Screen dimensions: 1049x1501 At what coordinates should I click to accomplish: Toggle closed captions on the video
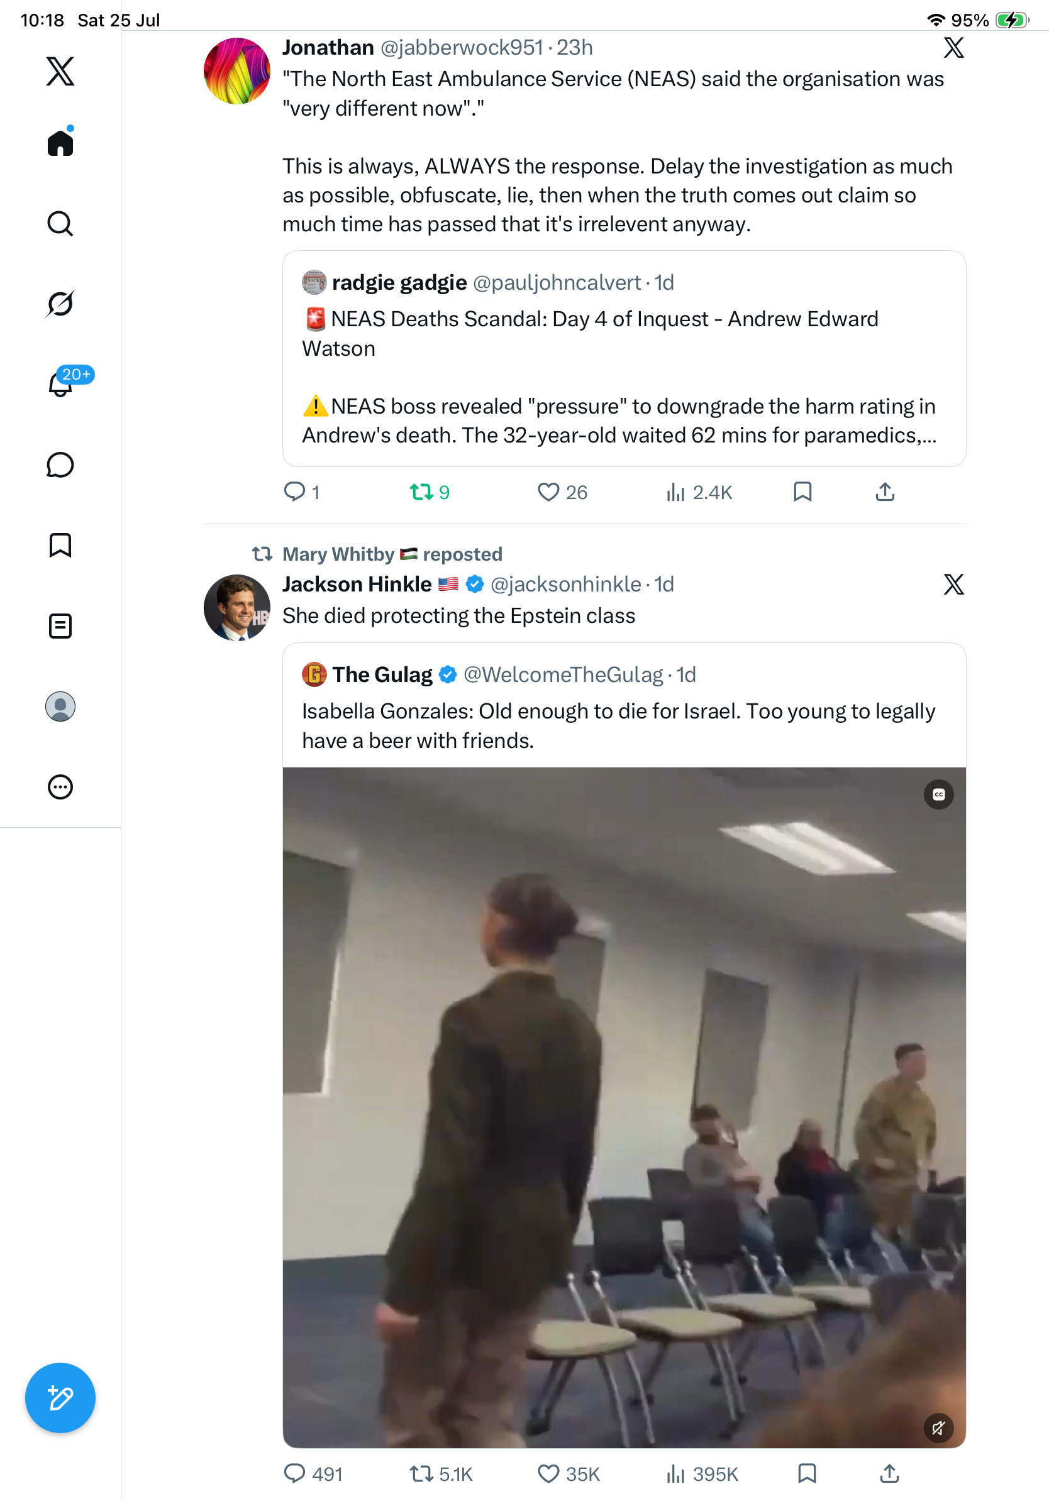(938, 794)
